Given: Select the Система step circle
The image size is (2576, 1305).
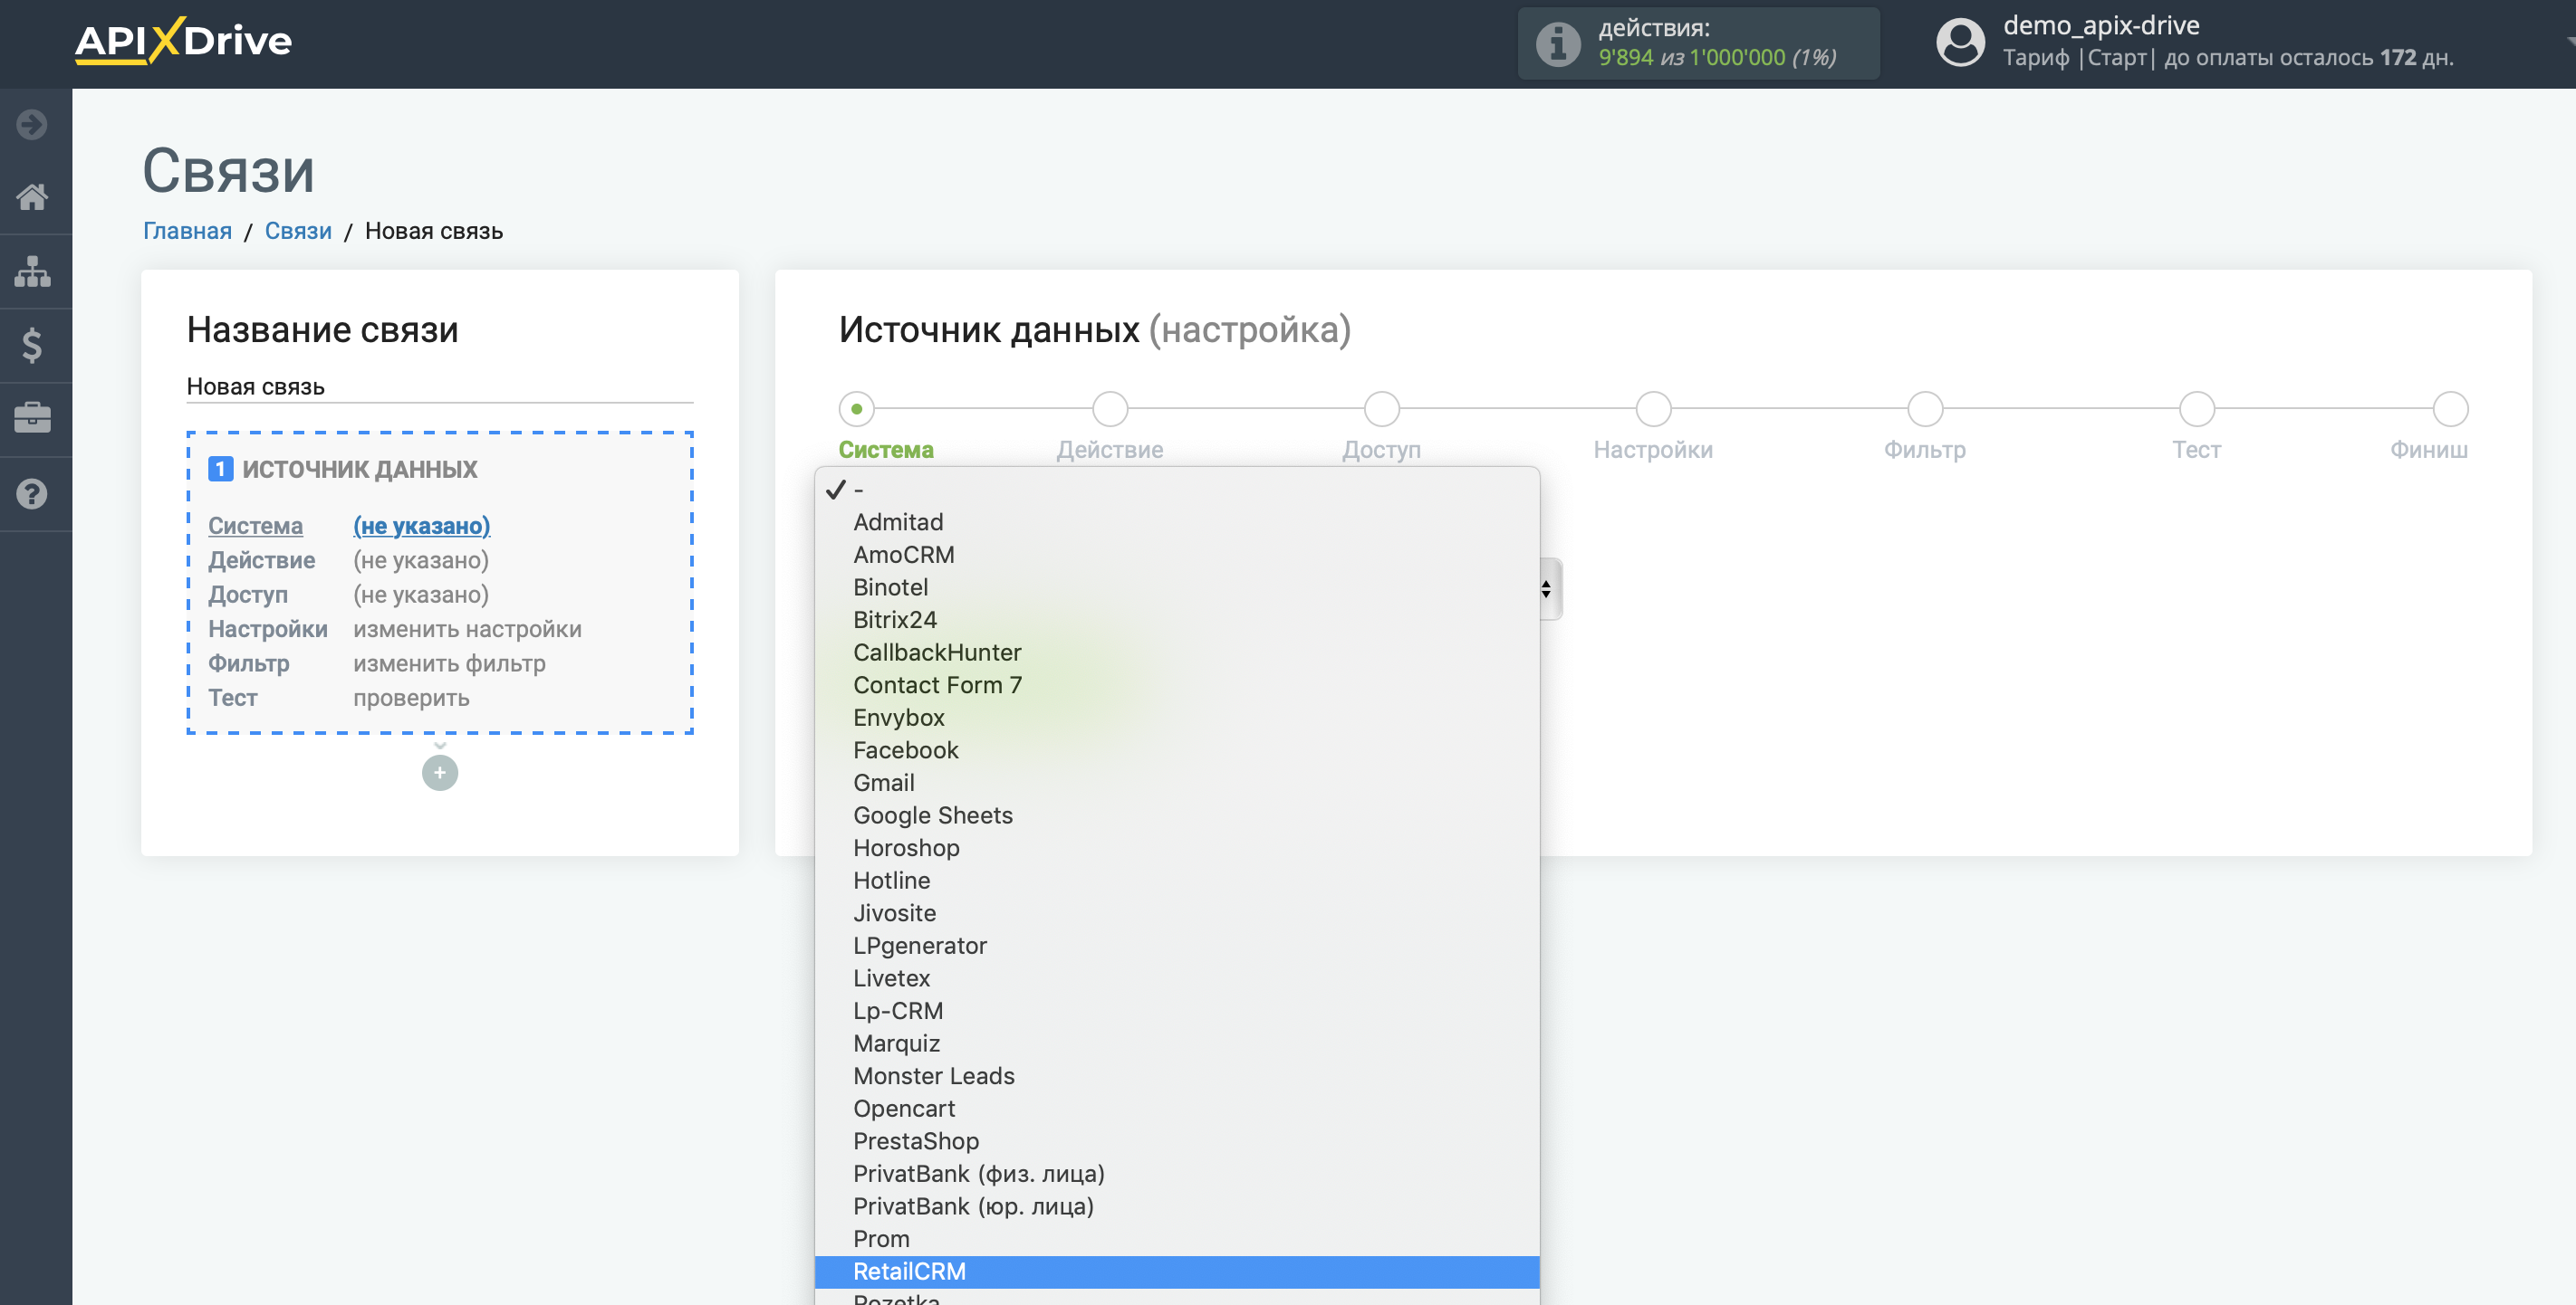Looking at the screenshot, I should pos(856,409).
